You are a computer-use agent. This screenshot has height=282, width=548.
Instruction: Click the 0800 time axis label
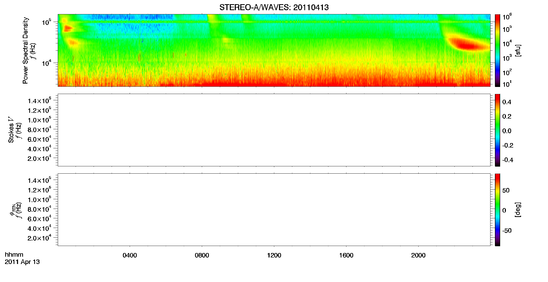202,255
